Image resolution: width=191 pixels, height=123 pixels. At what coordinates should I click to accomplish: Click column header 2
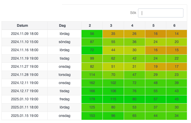click(x=92, y=26)
